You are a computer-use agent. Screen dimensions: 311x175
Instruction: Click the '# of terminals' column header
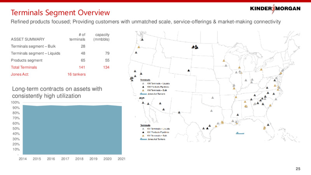(x=77, y=37)
